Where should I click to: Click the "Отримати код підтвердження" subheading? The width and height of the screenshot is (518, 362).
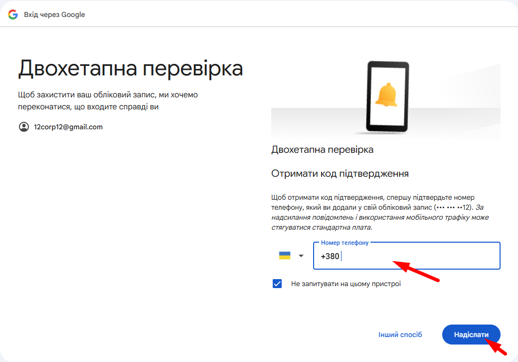340,173
